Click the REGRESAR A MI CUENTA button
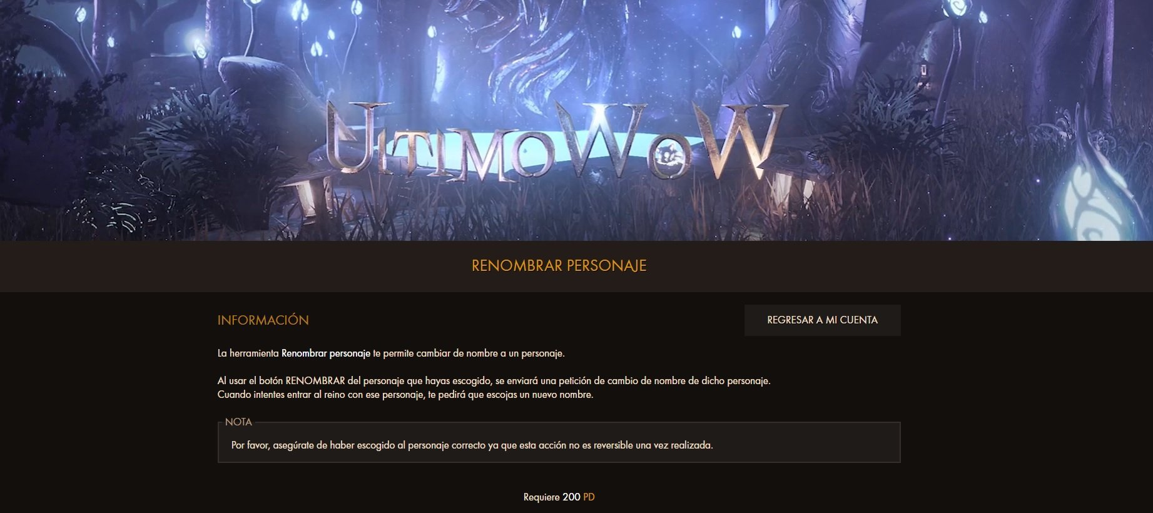 pyautogui.click(x=822, y=320)
